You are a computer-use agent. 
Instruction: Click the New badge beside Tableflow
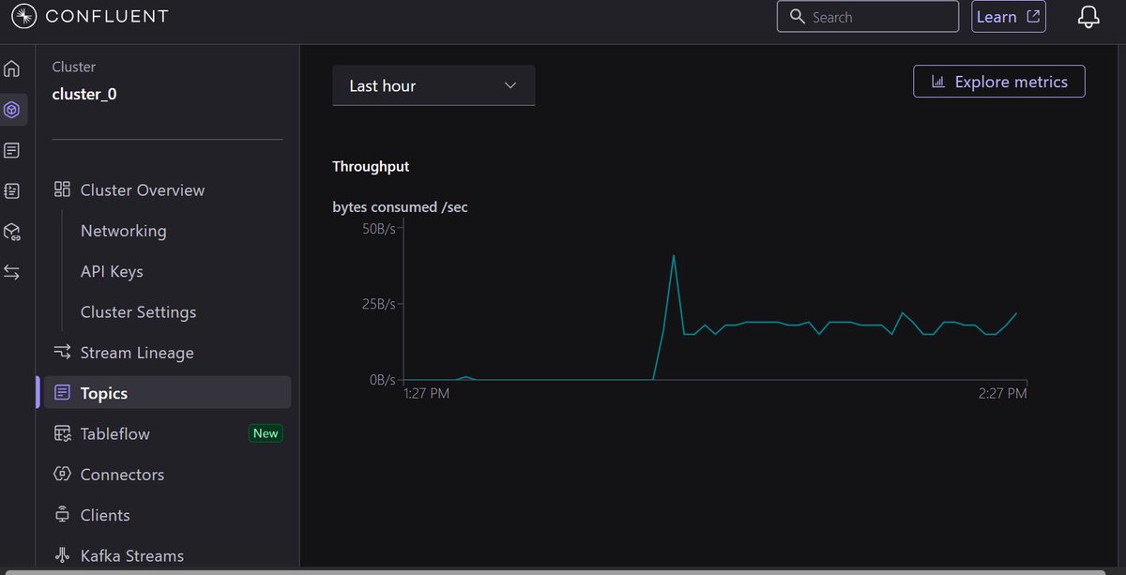tap(266, 433)
